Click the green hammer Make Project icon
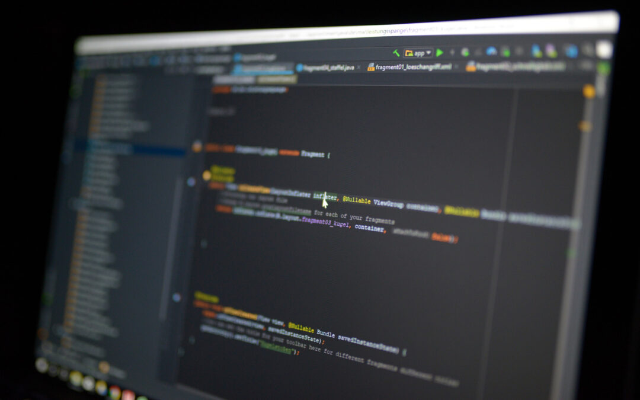This screenshot has height=400, width=640. 396,53
